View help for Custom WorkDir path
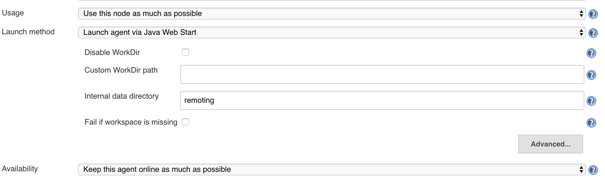The height and width of the screenshot is (186, 605). click(591, 75)
